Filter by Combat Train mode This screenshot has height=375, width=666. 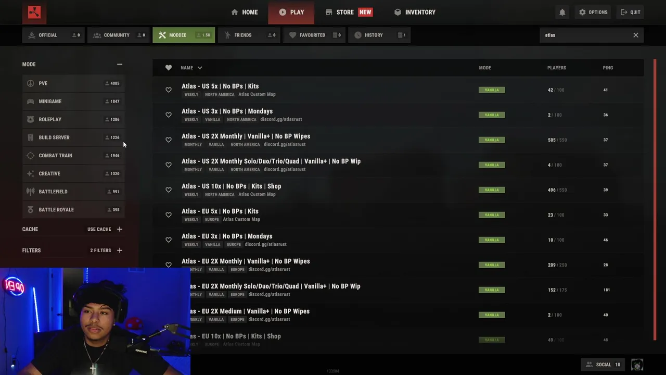tap(73, 156)
